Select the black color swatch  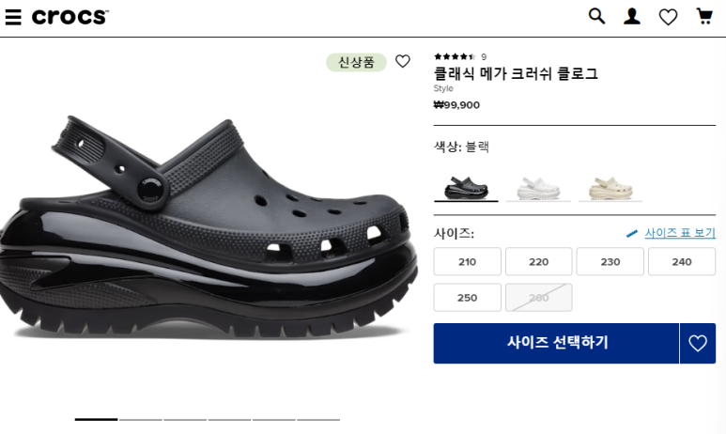point(466,188)
